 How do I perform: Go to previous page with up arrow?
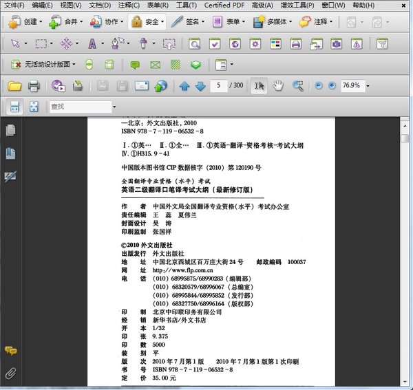tap(184, 86)
